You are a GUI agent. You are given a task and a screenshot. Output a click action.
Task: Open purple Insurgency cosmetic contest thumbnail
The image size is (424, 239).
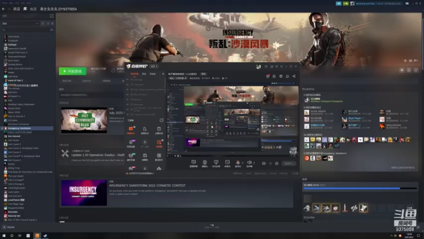(x=84, y=193)
